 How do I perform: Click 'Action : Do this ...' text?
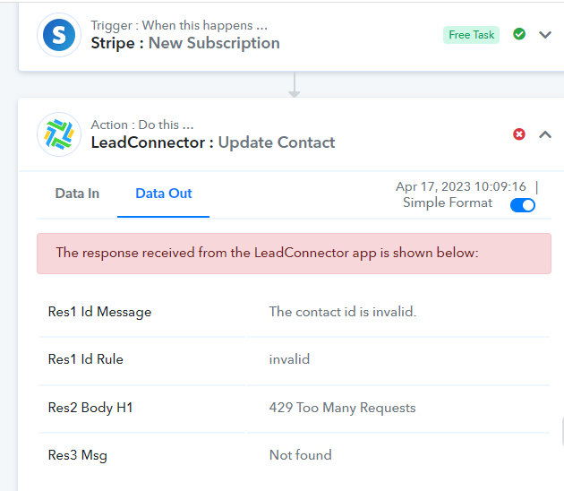[142, 125]
